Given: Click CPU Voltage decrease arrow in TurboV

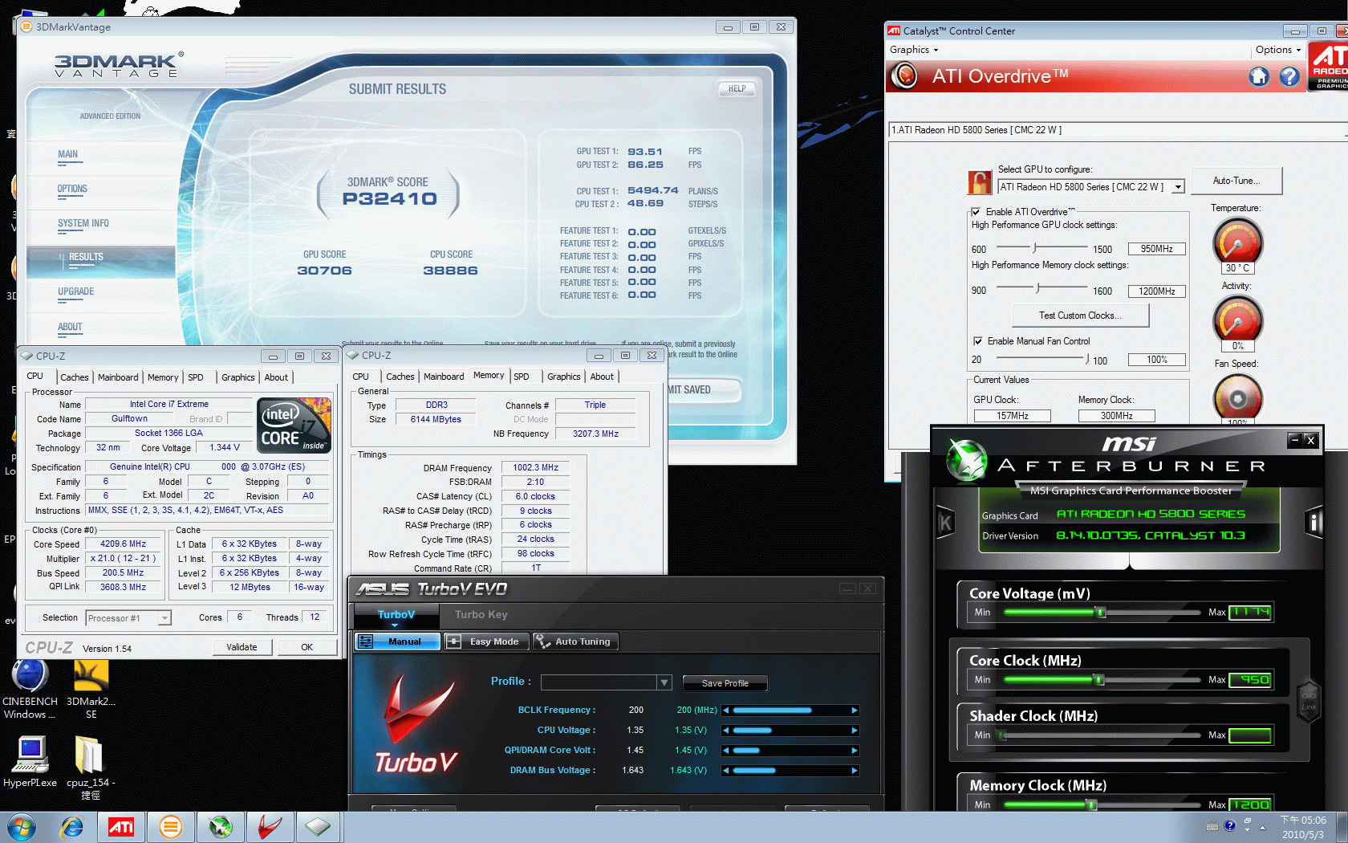Looking at the screenshot, I should [726, 731].
